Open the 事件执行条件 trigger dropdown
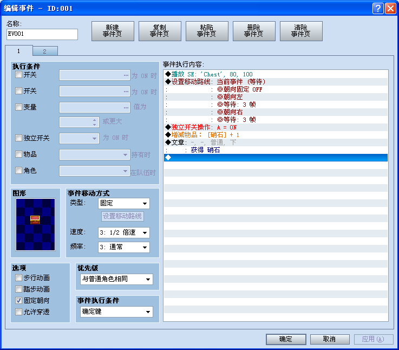 coord(116,312)
